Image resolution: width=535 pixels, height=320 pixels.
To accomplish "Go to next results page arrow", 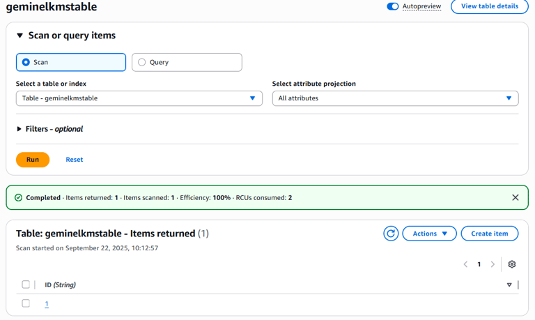I will 493,264.
